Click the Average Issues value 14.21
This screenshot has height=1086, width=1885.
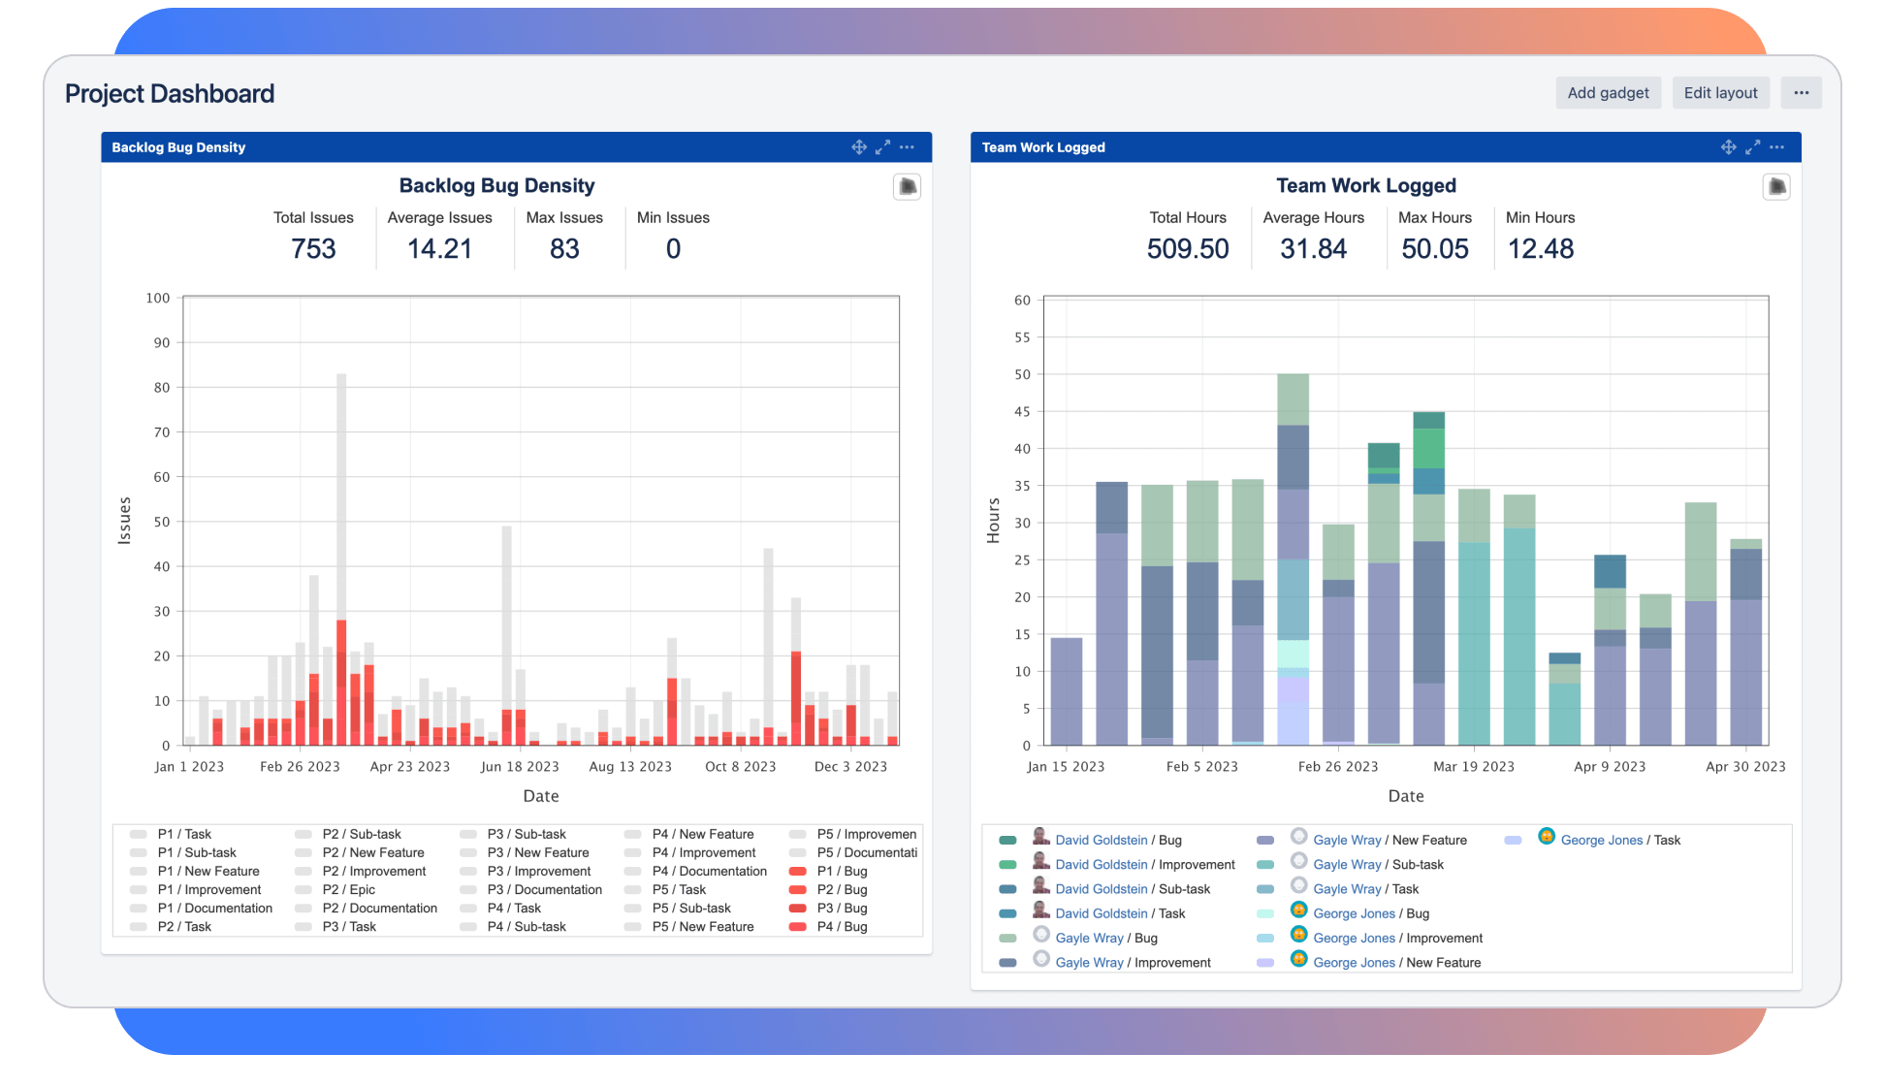click(439, 249)
